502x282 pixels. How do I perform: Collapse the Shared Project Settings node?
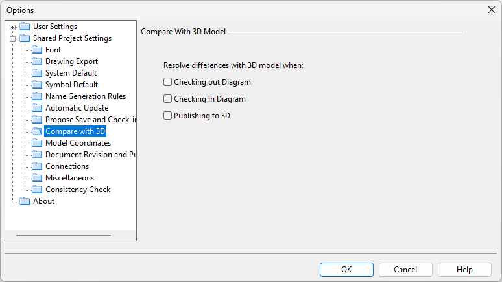[x=12, y=39]
